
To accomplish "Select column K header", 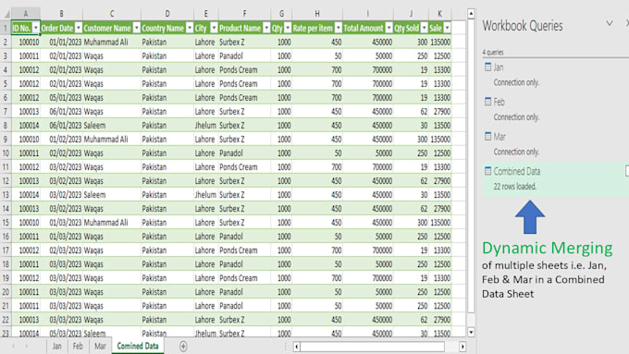I will point(439,14).
